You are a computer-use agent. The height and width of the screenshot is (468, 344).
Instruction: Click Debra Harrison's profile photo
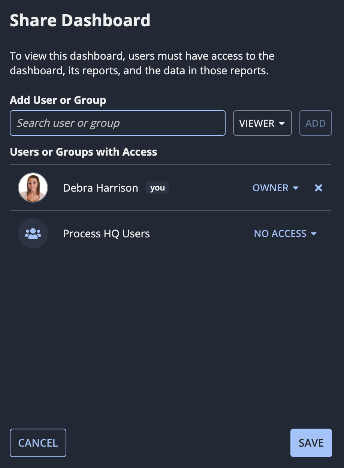33,187
